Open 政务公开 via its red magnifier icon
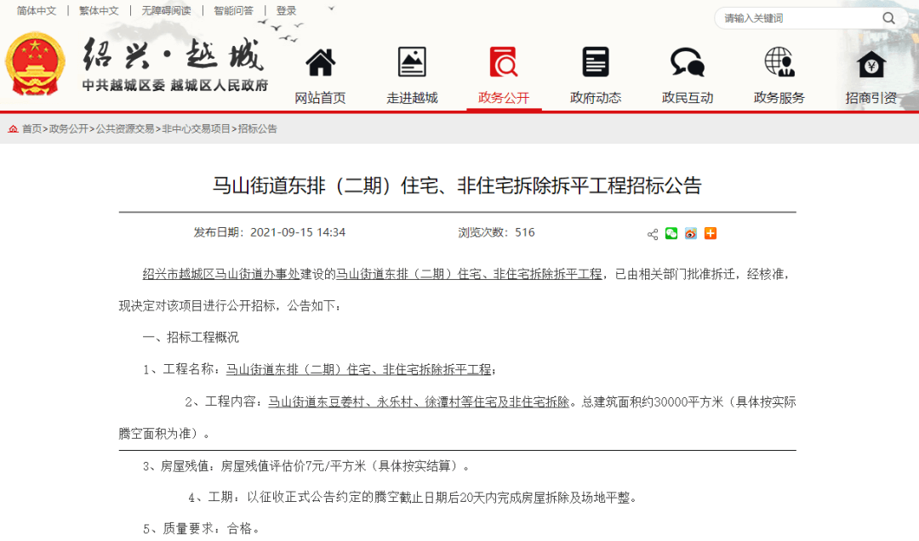This screenshot has width=919, height=541. pyautogui.click(x=503, y=61)
